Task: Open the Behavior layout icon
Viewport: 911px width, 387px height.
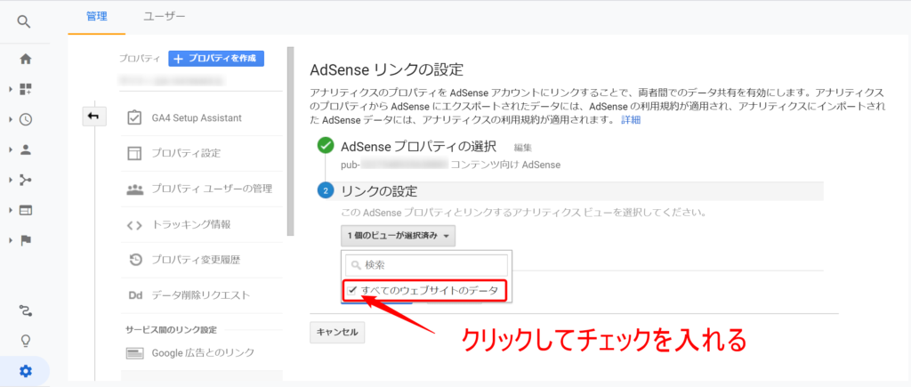Action: [x=26, y=210]
